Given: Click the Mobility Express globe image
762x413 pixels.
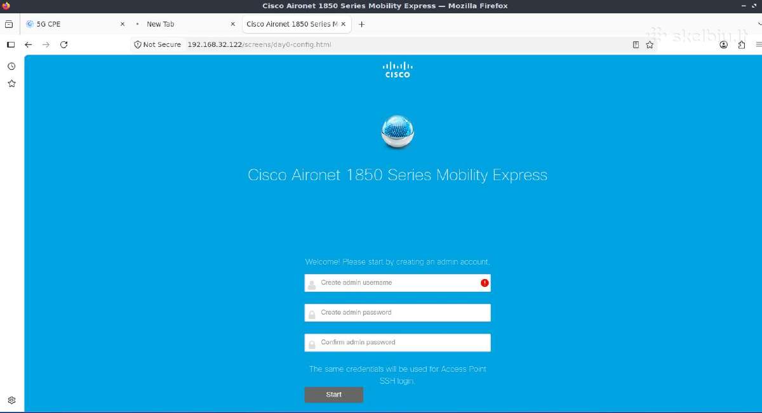Looking at the screenshot, I should coord(398,132).
